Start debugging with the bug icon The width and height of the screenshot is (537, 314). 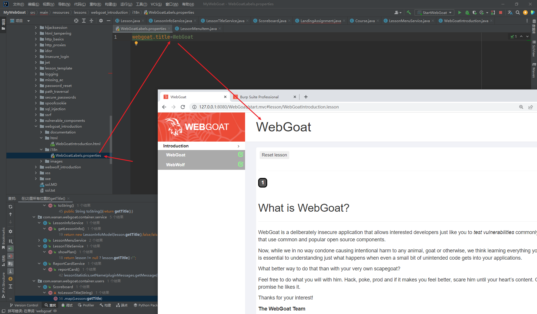pos(467,13)
